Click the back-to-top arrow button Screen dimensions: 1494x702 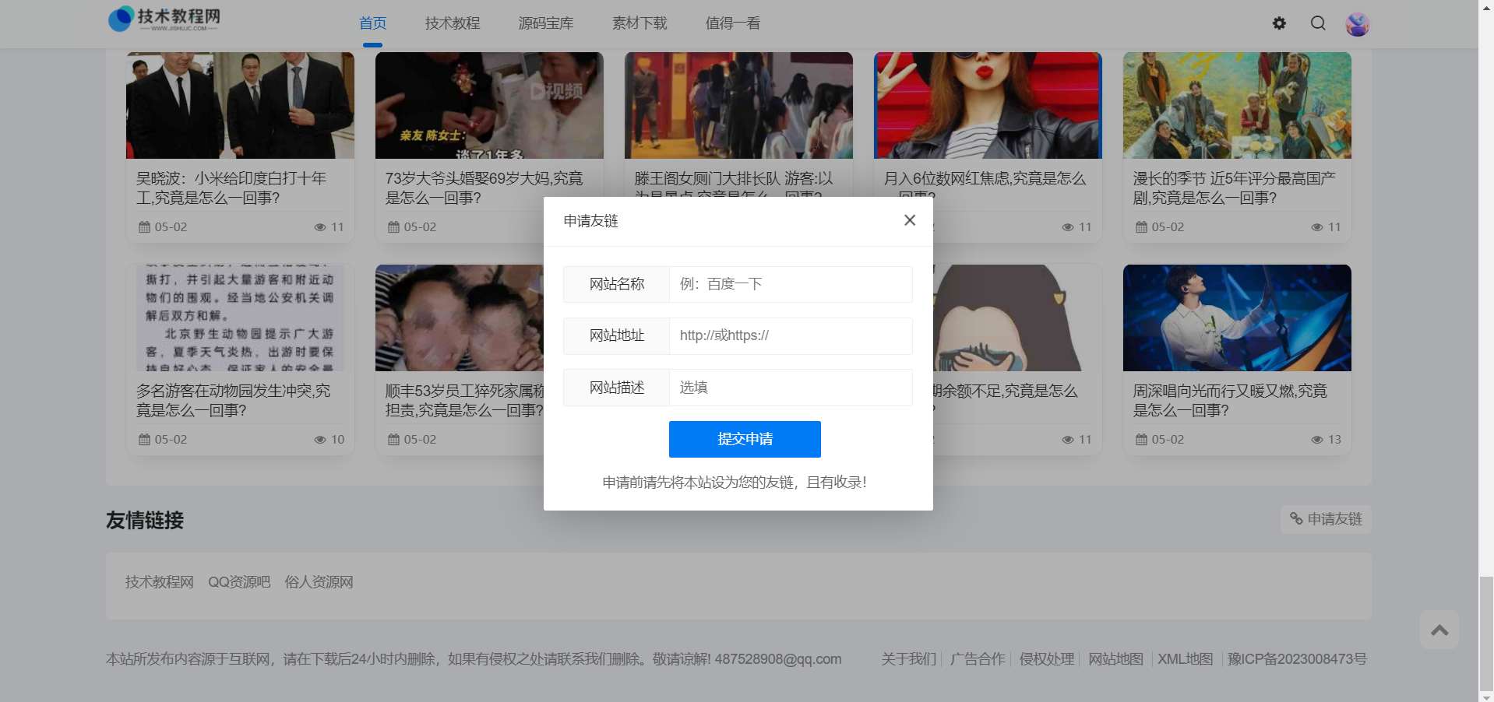1439,630
